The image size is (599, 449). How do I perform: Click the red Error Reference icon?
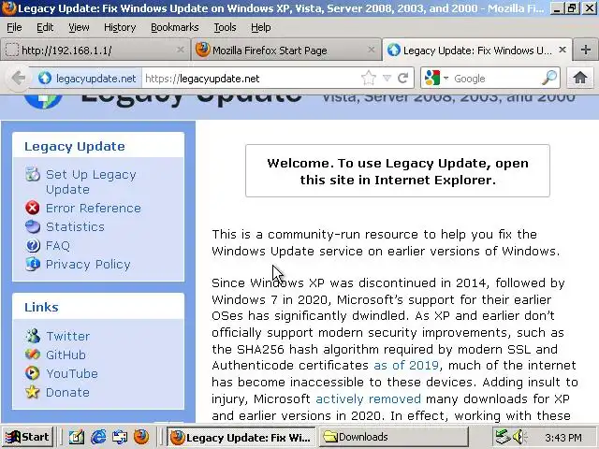[x=33, y=208]
